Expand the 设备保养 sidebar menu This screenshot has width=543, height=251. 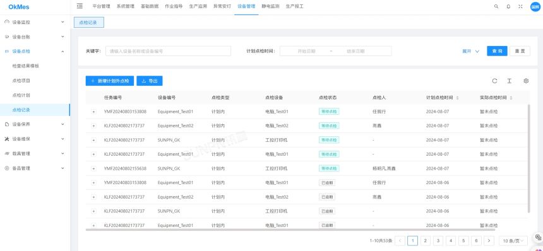point(63,124)
